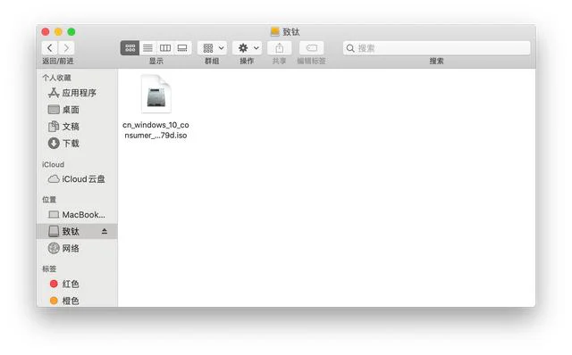
Task: Open 文稿 (Documents) in the sidebar
Action: 77,127
